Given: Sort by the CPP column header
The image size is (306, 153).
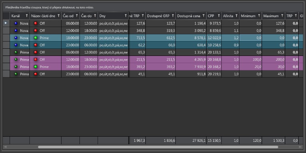Looking at the screenshot, I should (211, 16).
